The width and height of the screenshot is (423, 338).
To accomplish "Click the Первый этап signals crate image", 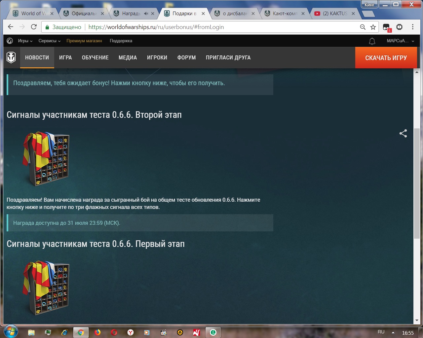I will click(x=46, y=288).
